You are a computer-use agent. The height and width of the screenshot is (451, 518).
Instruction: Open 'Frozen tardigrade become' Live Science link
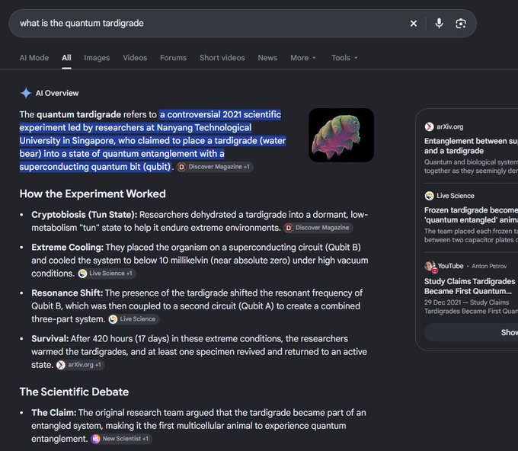click(x=471, y=215)
